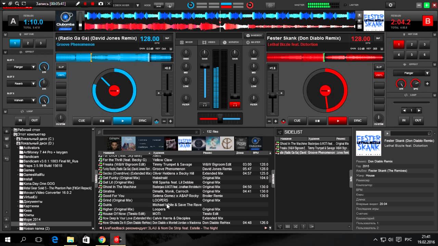This screenshot has width=438, height=246.
Task: Select the Gecko (Overdrive) (Extended Mix) track
Action: 184,174
